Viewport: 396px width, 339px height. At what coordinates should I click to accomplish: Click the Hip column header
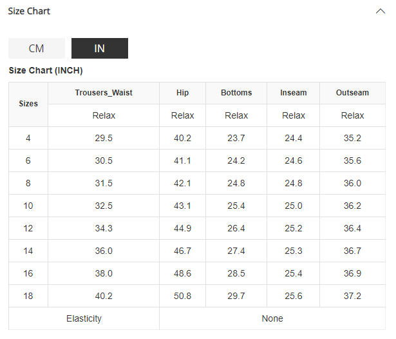tap(182, 93)
